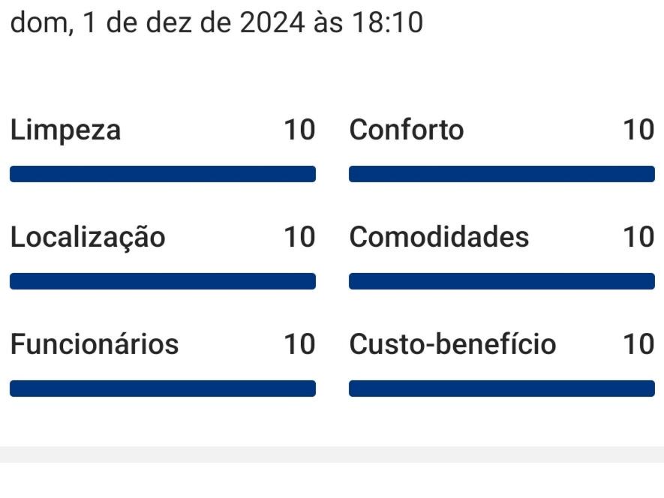Tap the Comodidades category label

(x=439, y=238)
